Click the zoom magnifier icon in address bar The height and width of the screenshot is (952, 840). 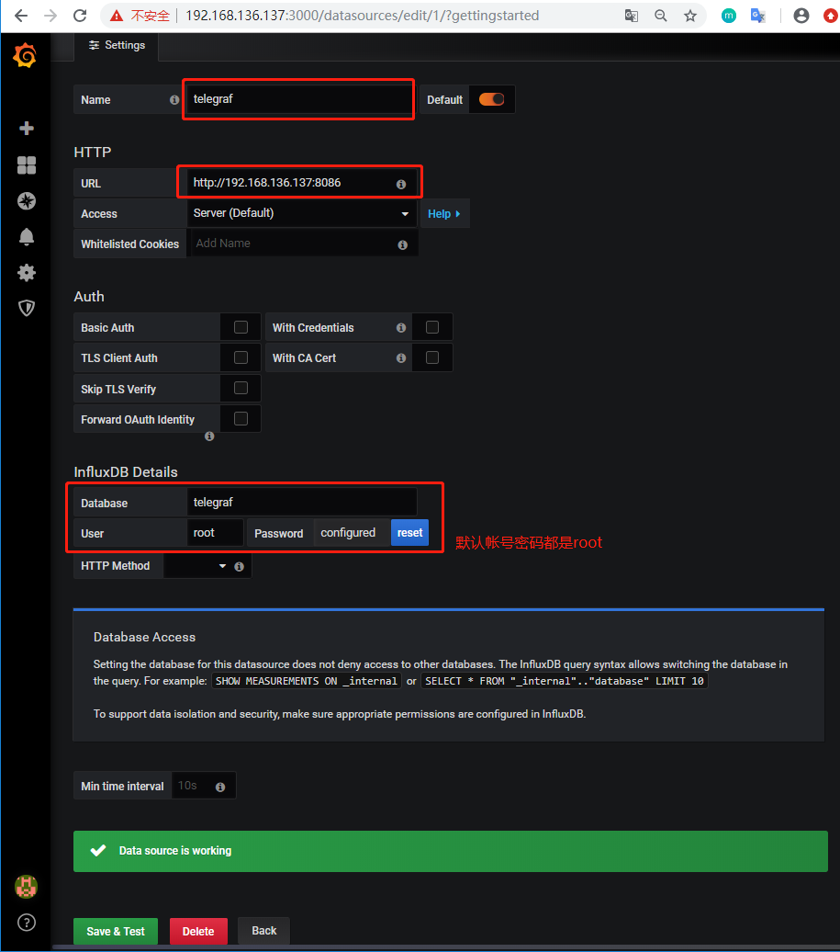coord(660,16)
